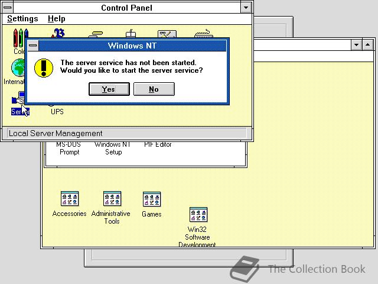This screenshot has width=378, height=284.
Task: Click the Local Server Management status bar
Action: click(x=127, y=133)
